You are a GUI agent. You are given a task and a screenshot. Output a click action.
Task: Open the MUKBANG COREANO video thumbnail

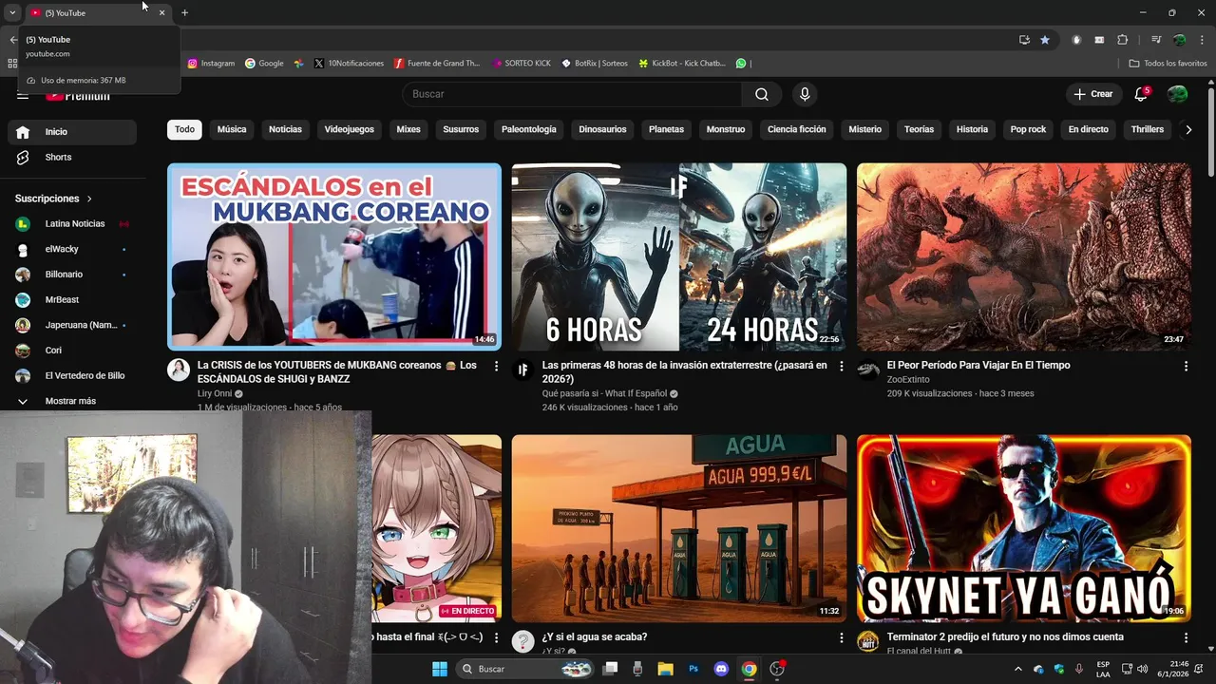334,256
